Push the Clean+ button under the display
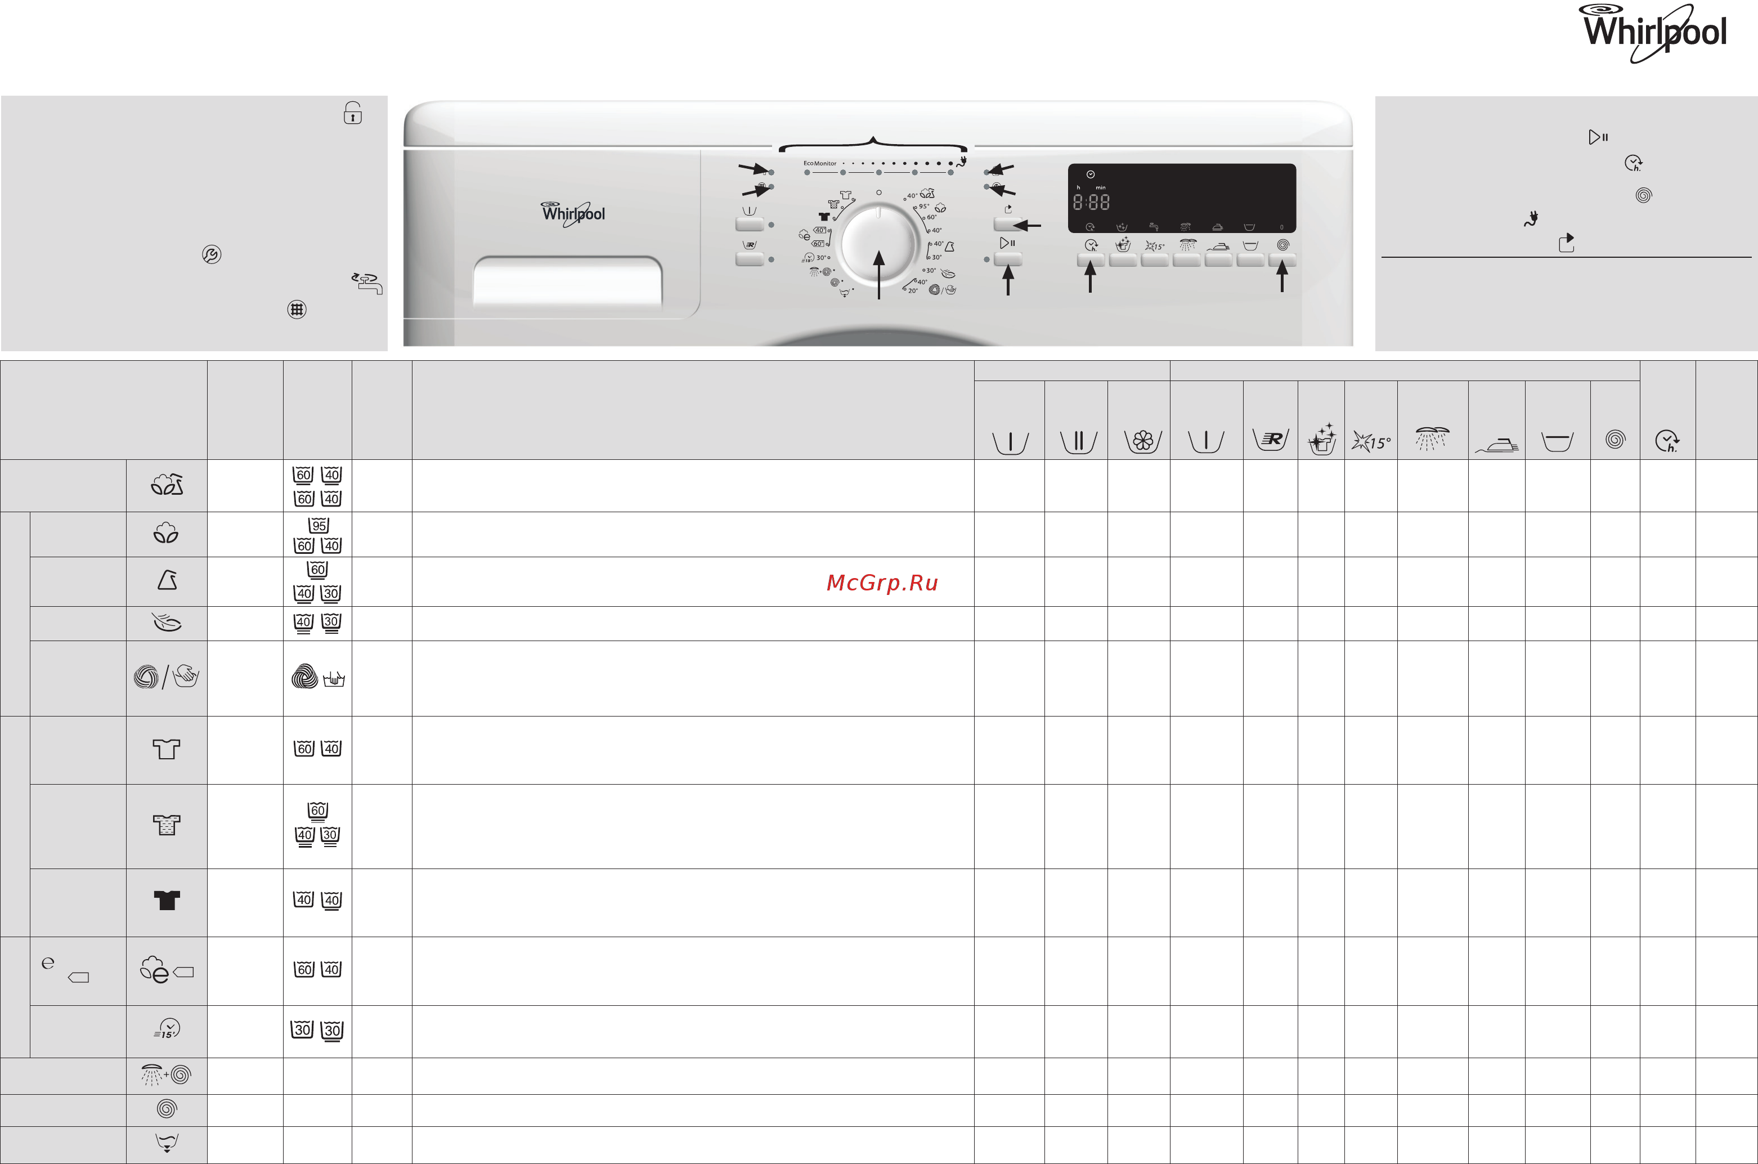The width and height of the screenshot is (1758, 1164). tap(1123, 260)
